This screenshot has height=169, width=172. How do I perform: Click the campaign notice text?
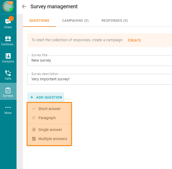pos(77,40)
